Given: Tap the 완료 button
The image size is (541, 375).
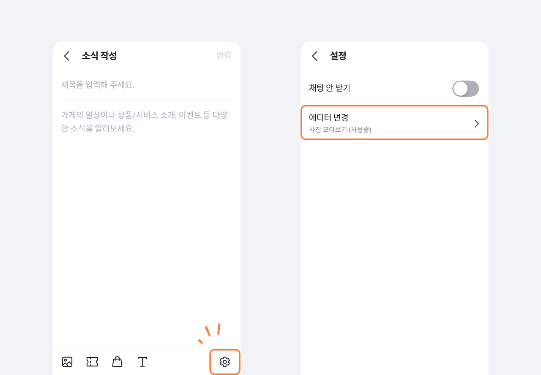Looking at the screenshot, I should click(224, 56).
